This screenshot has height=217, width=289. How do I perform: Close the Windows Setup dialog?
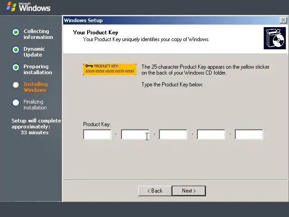pos(283,20)
